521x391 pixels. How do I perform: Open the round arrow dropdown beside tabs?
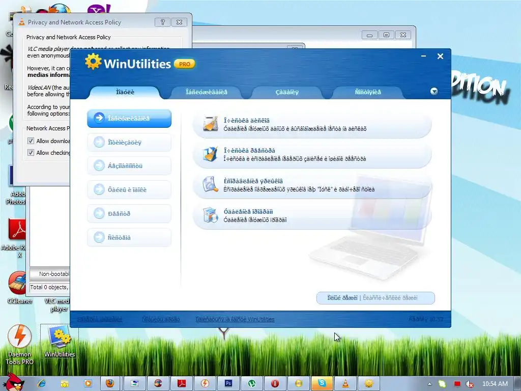click(x=434, y=92)
